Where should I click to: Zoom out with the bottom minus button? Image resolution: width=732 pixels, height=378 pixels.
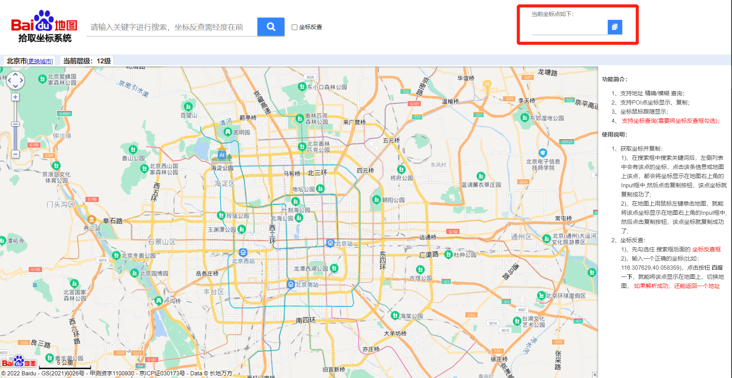pyautogui.click(x=15, y=154)
